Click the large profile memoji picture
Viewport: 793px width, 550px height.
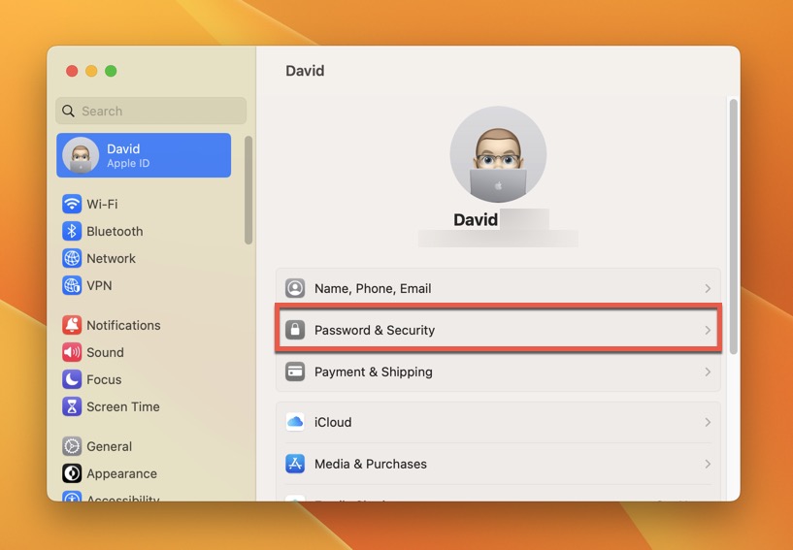(x=498, y=154)
